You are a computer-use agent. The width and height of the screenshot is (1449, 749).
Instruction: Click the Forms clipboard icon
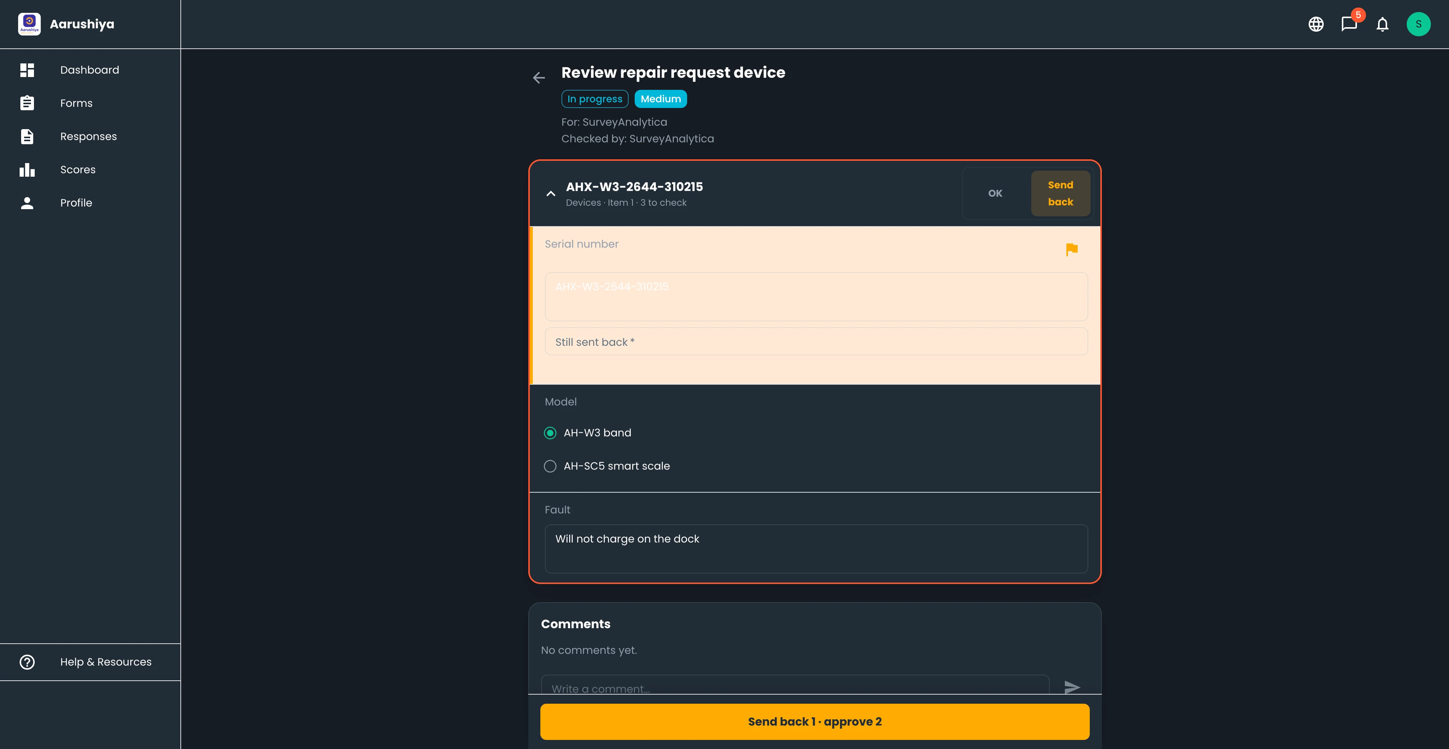[x=27, y=103]
